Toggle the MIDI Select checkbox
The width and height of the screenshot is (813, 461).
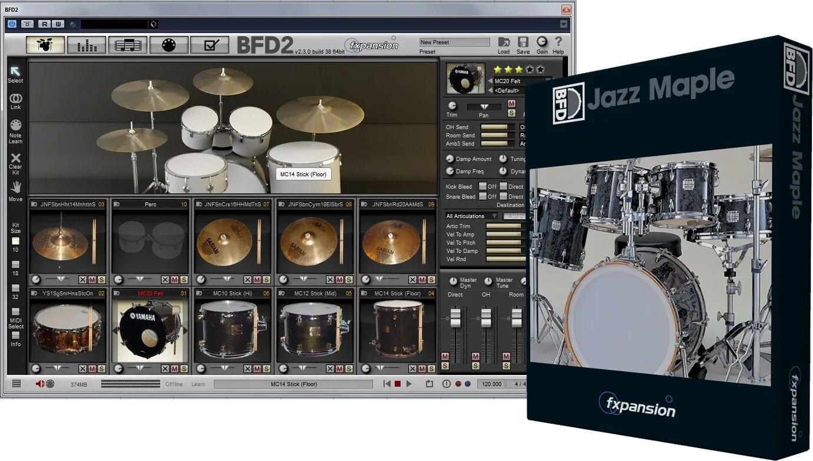(x=15, y=311)
